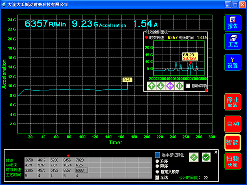Pick the blue 选中标记颜色 color swatch
Viewport: 247px width, 185px height.
tap(157, 155)
